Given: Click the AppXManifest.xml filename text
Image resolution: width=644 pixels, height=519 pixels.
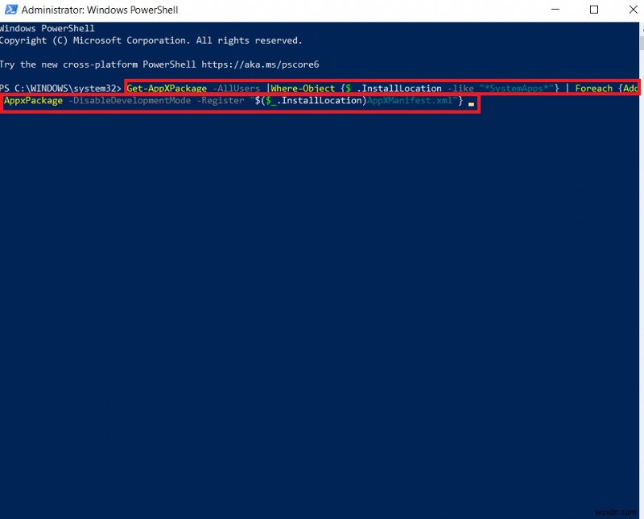Looking at the screenshot, I should 411,100.
